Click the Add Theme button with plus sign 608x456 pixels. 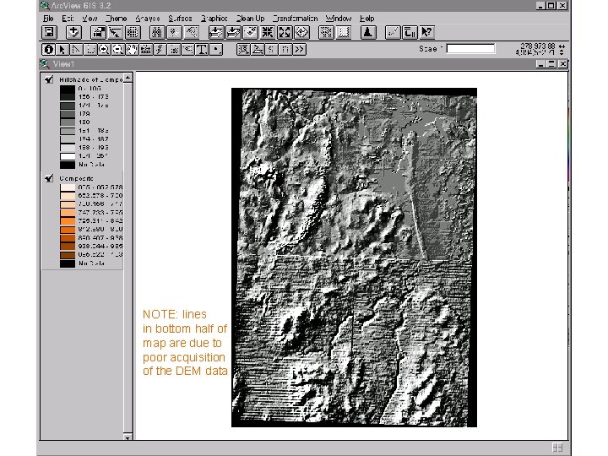click(73, 32)
